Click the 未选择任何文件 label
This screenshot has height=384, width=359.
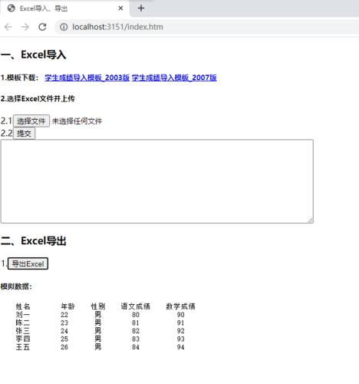77,121
